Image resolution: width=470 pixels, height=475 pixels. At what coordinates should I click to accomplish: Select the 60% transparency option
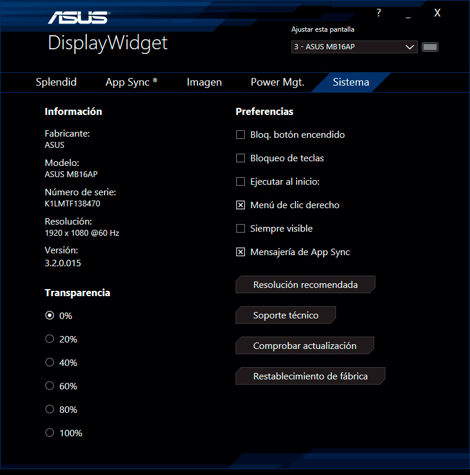pyautogui.click(x=50, y=386)
